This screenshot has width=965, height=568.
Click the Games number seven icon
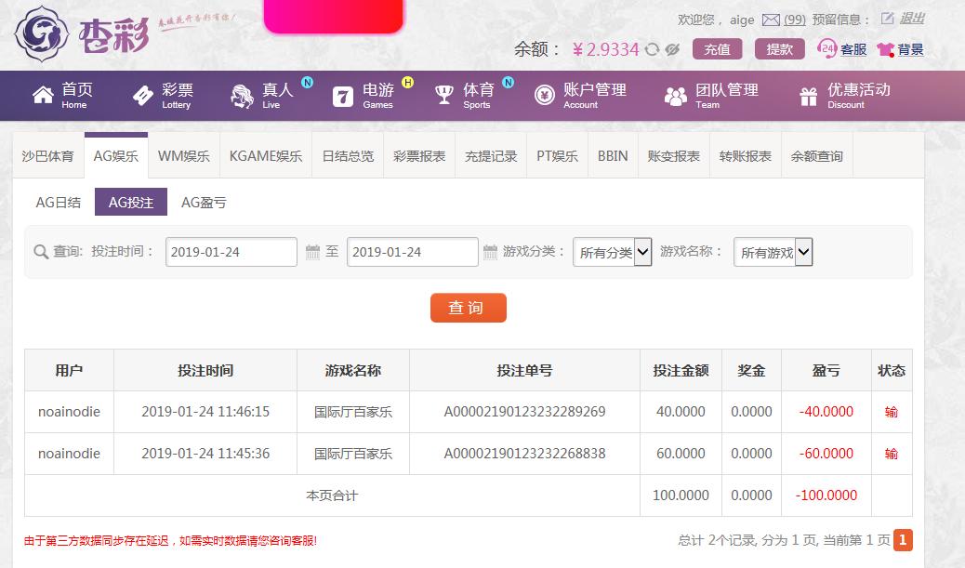(x=343, y=97)
